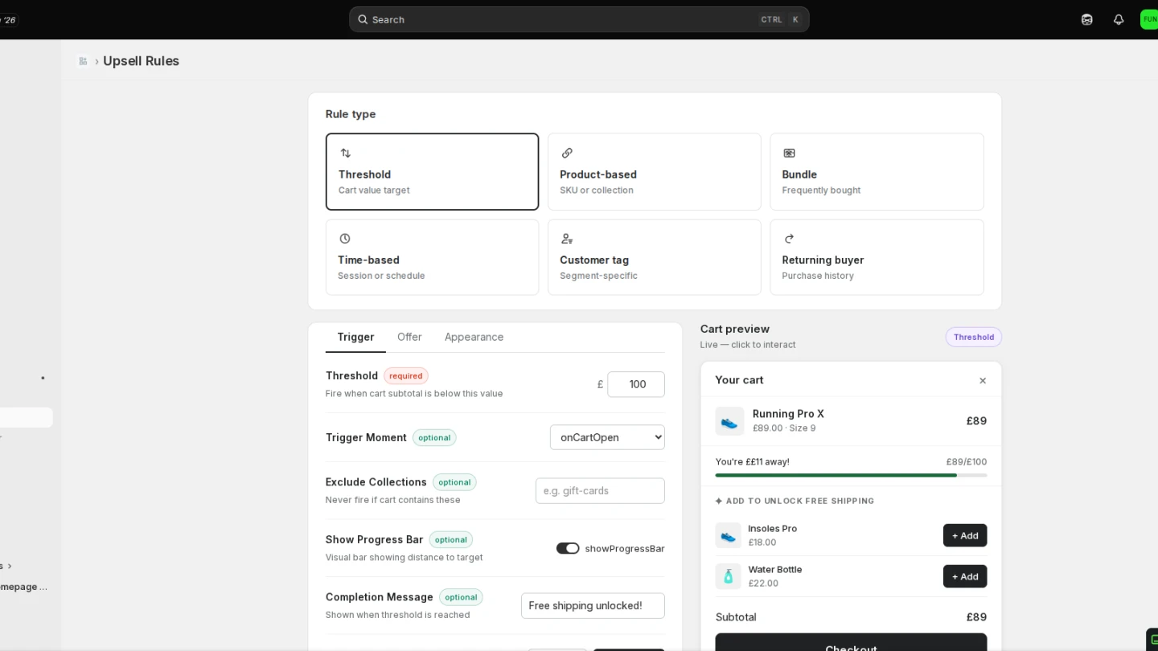Select the Time-based rule type card

(x=432, y=257)
